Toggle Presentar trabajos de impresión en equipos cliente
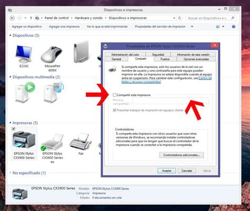This screenshot has width=250, height=211. coord(114,110)
